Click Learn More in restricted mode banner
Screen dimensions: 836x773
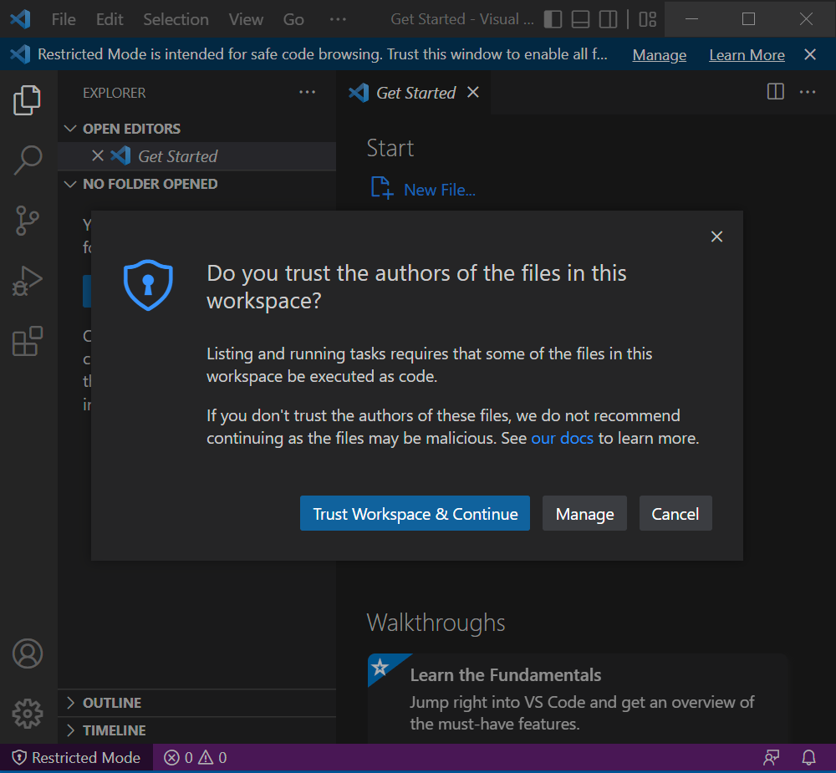tap(747, 54)
